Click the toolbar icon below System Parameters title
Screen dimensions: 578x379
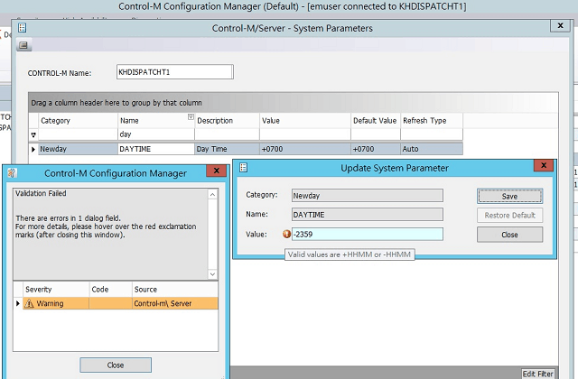[x=23, y=45]
